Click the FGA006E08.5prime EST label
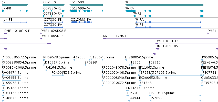218x102 pixels. 66,73
